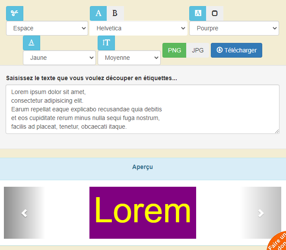This screenshot has width=286, height=250.
Task: Select PNG output format
Action: 174,50
